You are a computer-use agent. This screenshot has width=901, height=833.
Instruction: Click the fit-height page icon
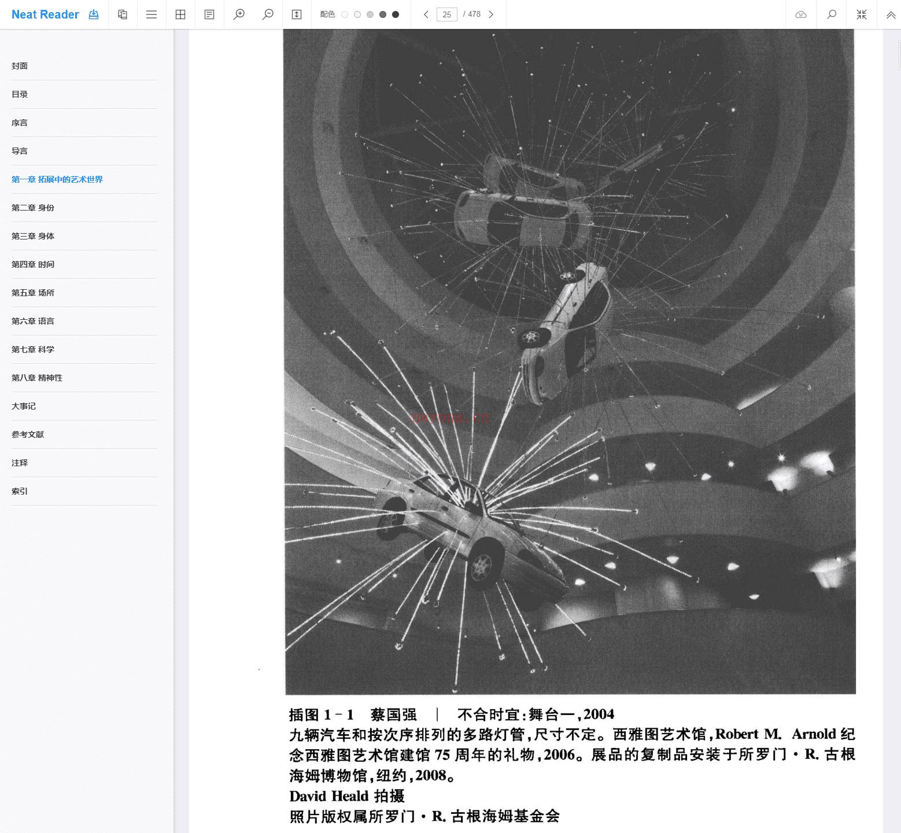click(x=297, y=14)
